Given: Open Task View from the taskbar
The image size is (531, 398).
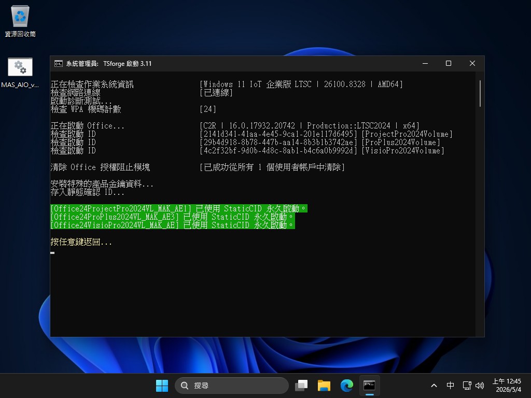Looking at the screenshot, I should (301, 386).
